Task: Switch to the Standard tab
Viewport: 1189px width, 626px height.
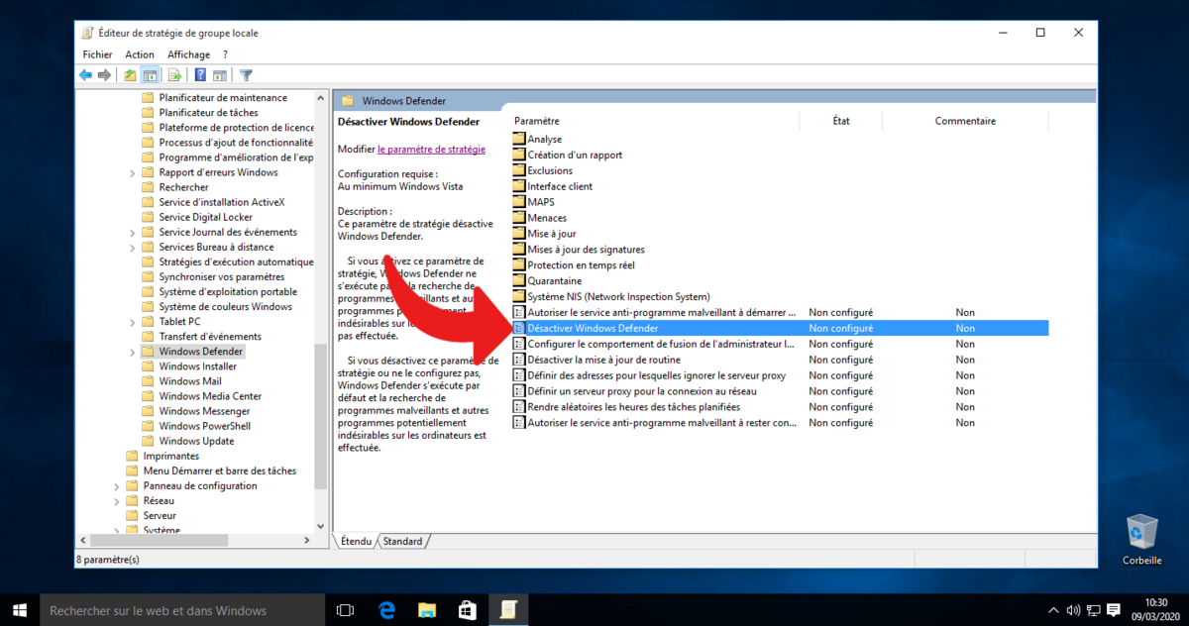Action: coord(402,541)
